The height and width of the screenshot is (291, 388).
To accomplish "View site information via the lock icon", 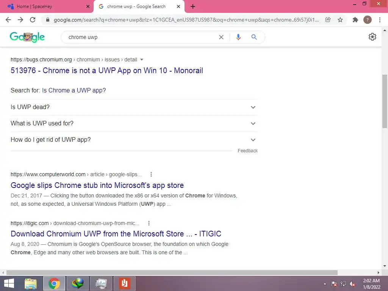I will click(48, 20).
